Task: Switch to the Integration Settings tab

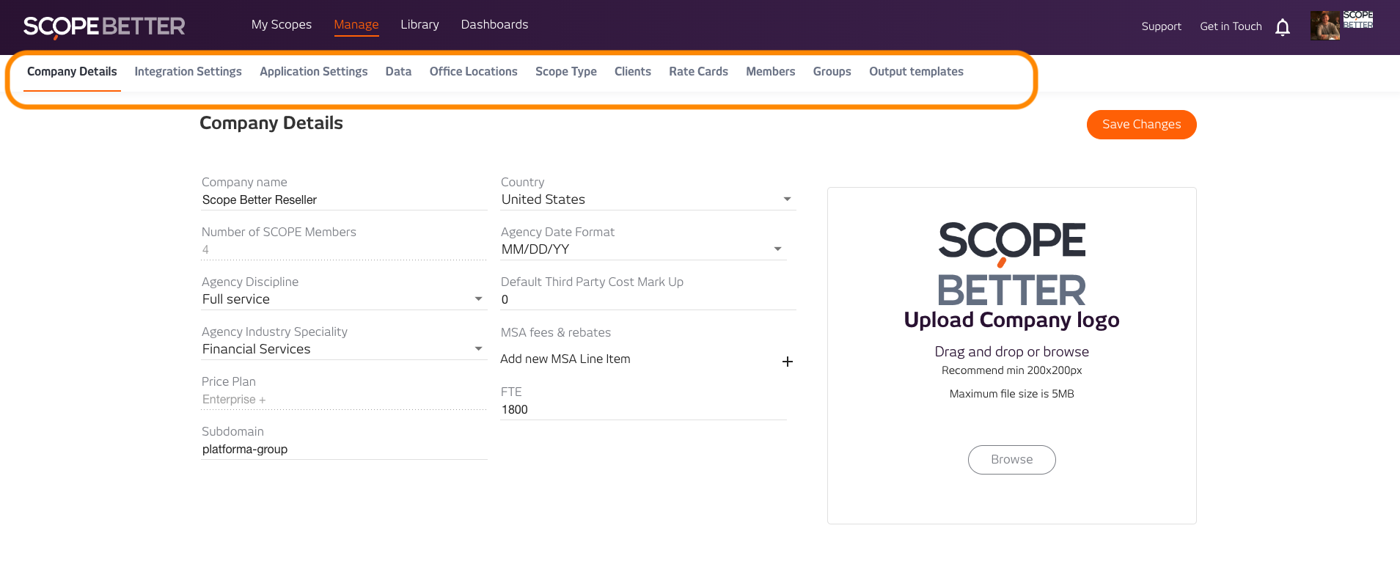Action: tap(188, 72)
